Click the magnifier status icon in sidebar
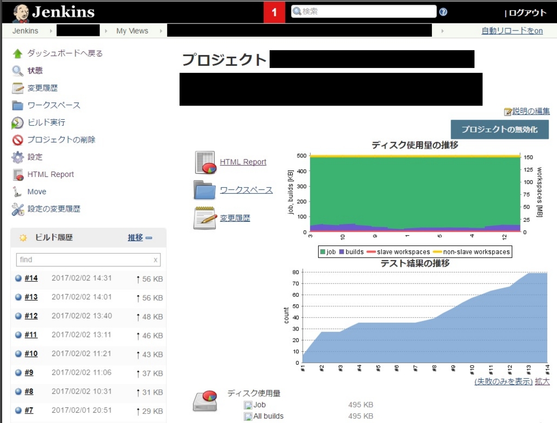This screenshot has width=557, height=423. (x=17, y=71)
